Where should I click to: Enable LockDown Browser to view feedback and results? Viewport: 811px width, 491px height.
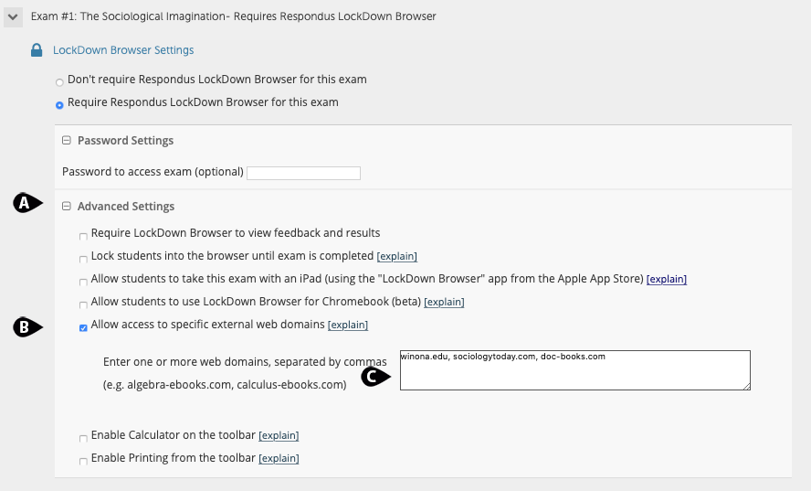(x=84, y=236)
